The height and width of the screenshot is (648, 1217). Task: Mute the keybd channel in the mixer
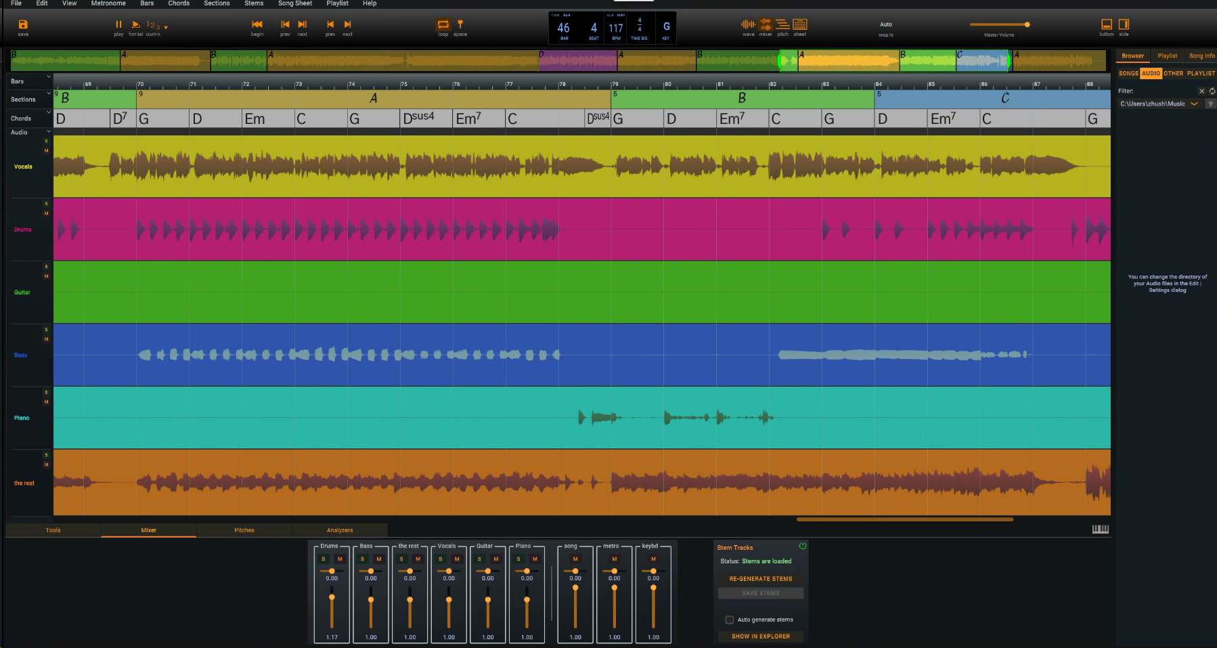(x=653, y=559)
